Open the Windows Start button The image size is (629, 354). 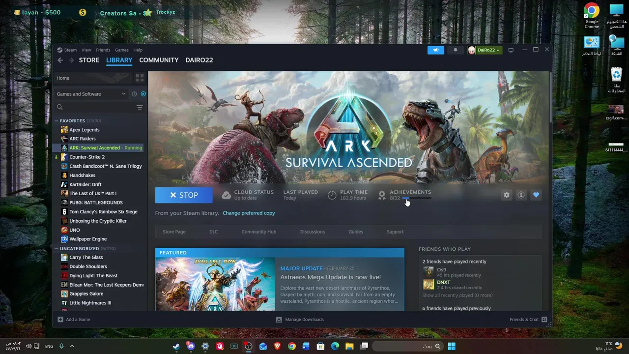(451, 346)
